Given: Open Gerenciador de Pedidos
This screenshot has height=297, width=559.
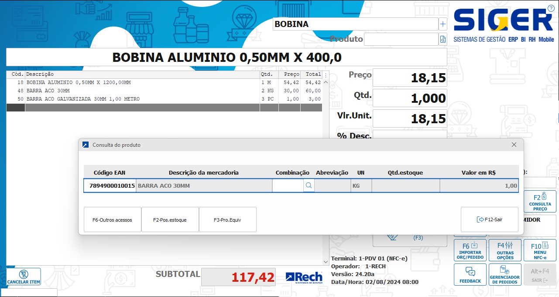Looking at the screenshot, I should [x=505, y=275].
